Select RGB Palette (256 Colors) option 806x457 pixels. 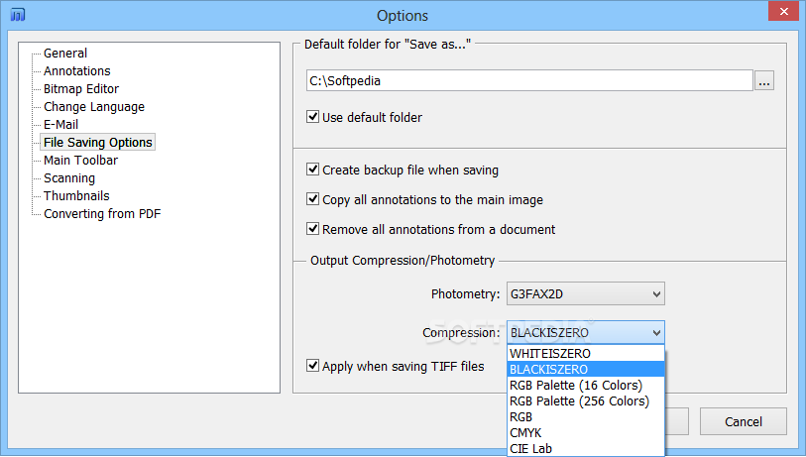point(586,401)
